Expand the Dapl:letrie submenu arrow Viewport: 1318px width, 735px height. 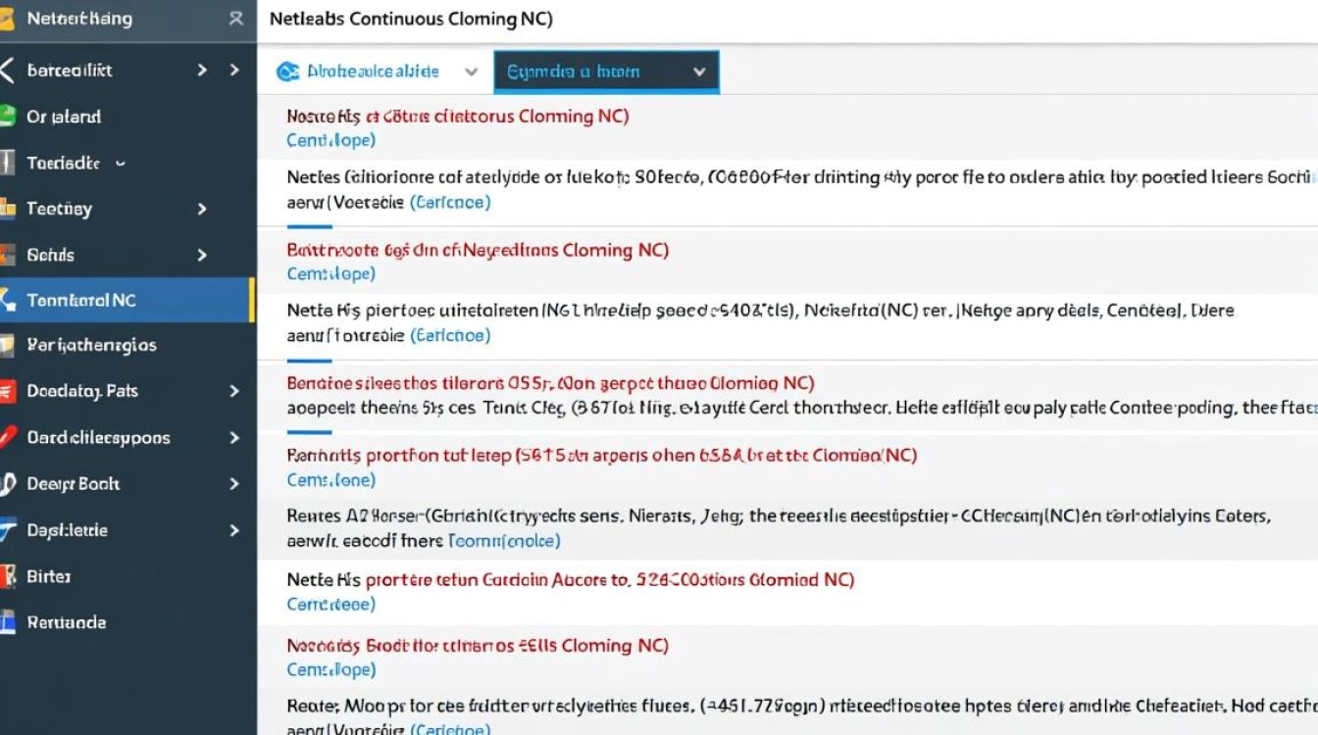234,530
